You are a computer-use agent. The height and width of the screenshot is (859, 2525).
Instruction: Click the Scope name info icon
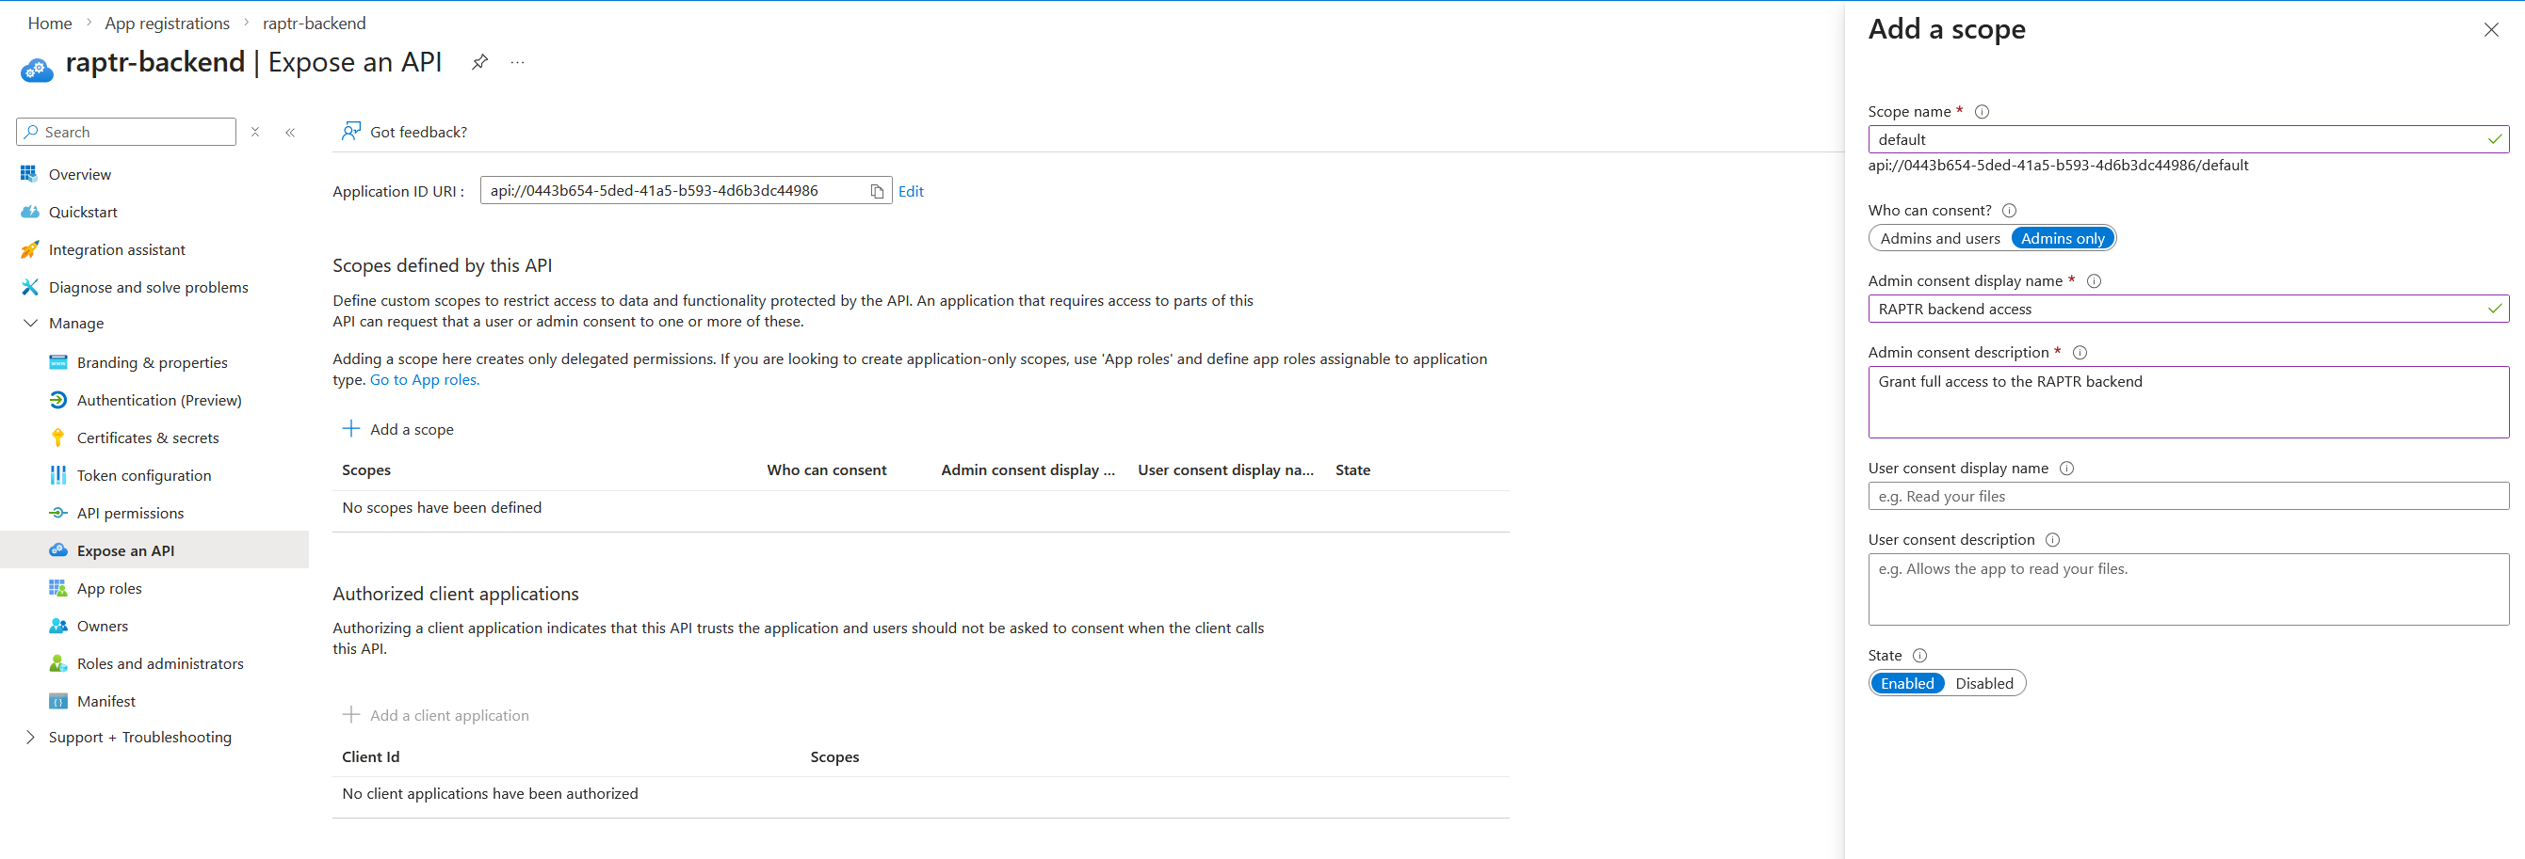(x=1981, y=112)
